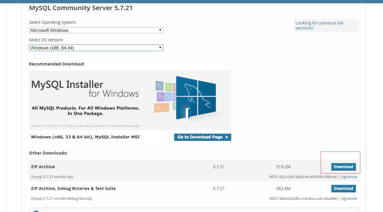
Task: Open Signature link for mysql-5.7.21-winx64.zip
Action: pyautogui.click(x=349, y=177)
